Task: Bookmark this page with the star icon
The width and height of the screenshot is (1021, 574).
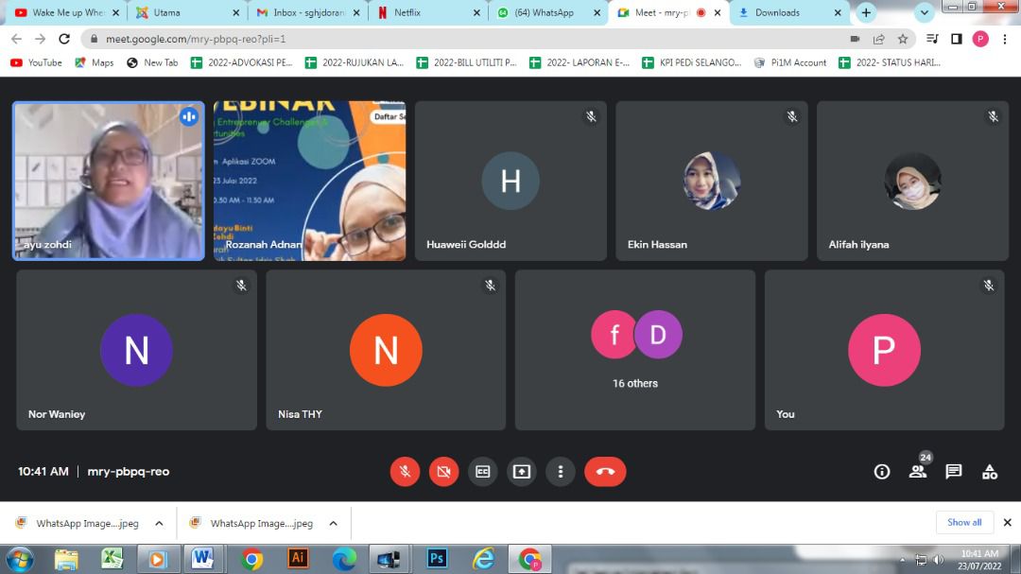Action: click(903, 39)
